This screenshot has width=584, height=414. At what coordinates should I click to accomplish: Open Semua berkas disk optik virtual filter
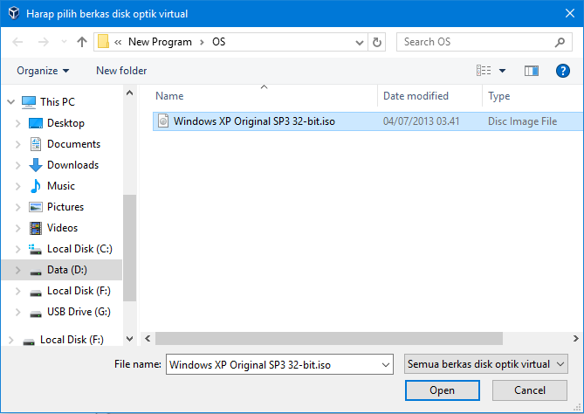pyautogui.click(x=485, y=364)
